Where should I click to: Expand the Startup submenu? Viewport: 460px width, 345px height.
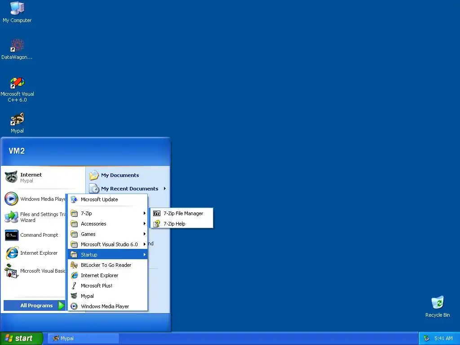[107, 255]
